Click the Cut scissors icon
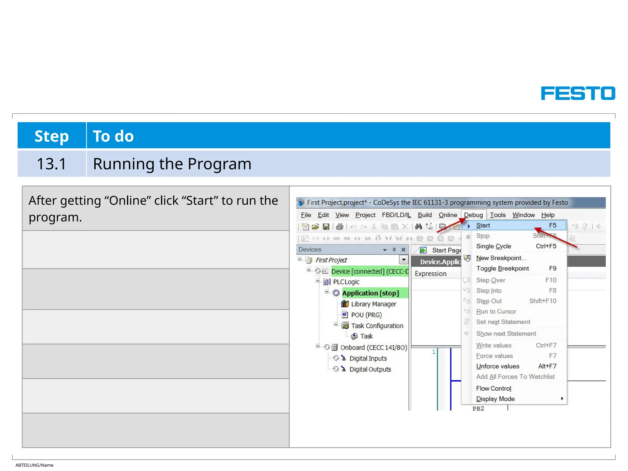 click(374, 227)
